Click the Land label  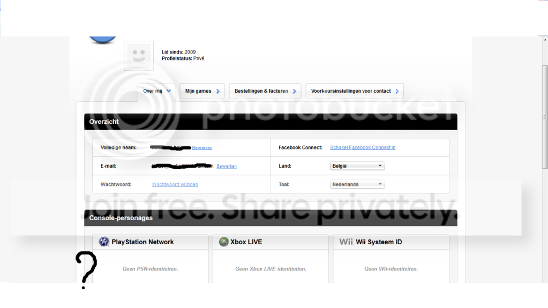pyautogui.click(x=285, y=166)
